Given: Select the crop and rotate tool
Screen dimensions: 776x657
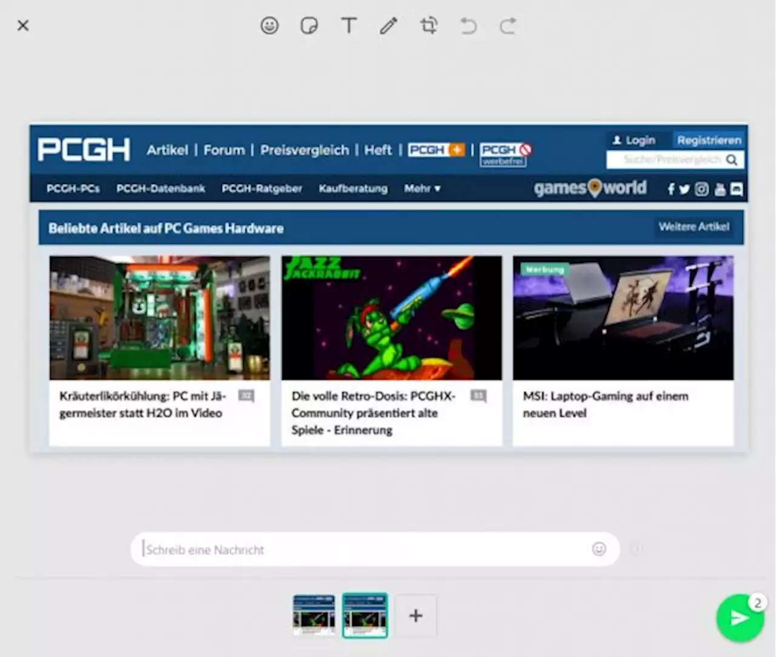Looking at the screenshot, I should pos(429,25).
